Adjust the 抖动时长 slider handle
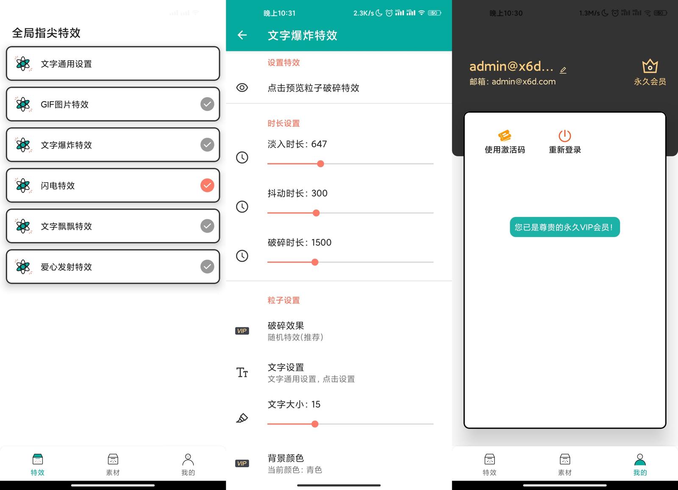 (x=316, y=213)
